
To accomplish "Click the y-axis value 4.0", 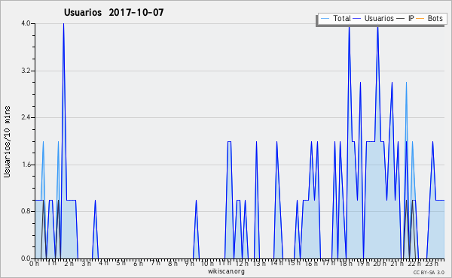I will click(26, 23).
